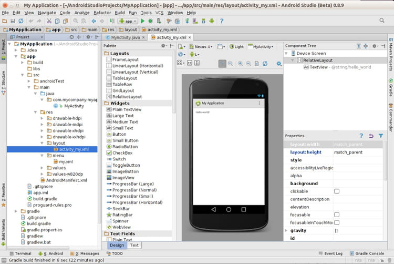
Task: Click the Make Project icon
Action: tap(112, 21)
